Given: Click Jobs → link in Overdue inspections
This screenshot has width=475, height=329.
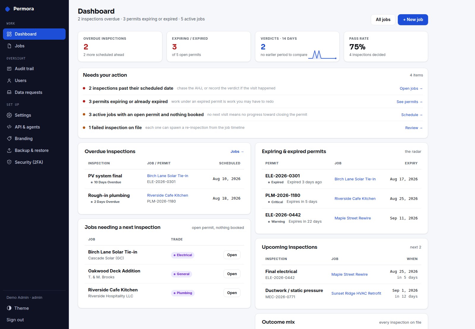Looking at the screenshot, I should point(237,152).
